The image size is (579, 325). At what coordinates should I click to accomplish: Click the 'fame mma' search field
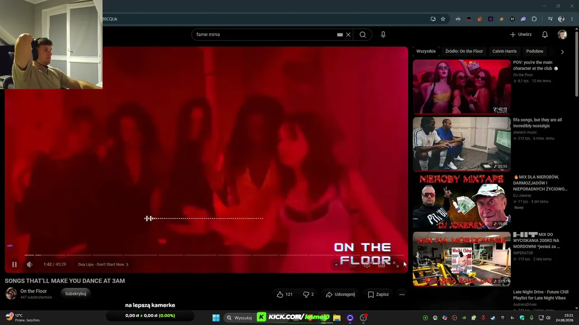coord(265,34)
